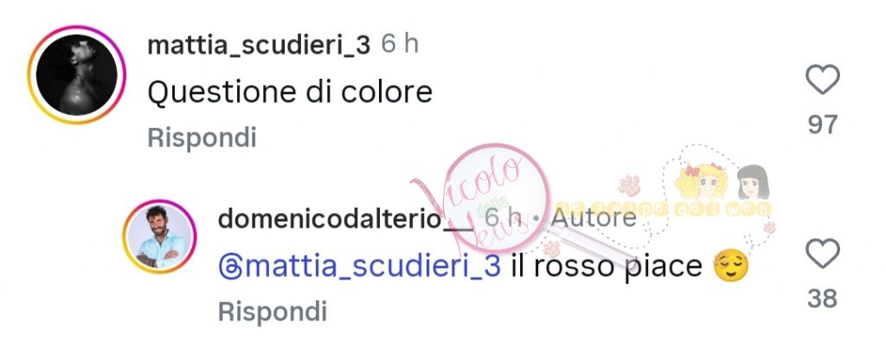886x348 pixels.
Task: Click the relieved face emoji in reply
Action: coord(731,266)
